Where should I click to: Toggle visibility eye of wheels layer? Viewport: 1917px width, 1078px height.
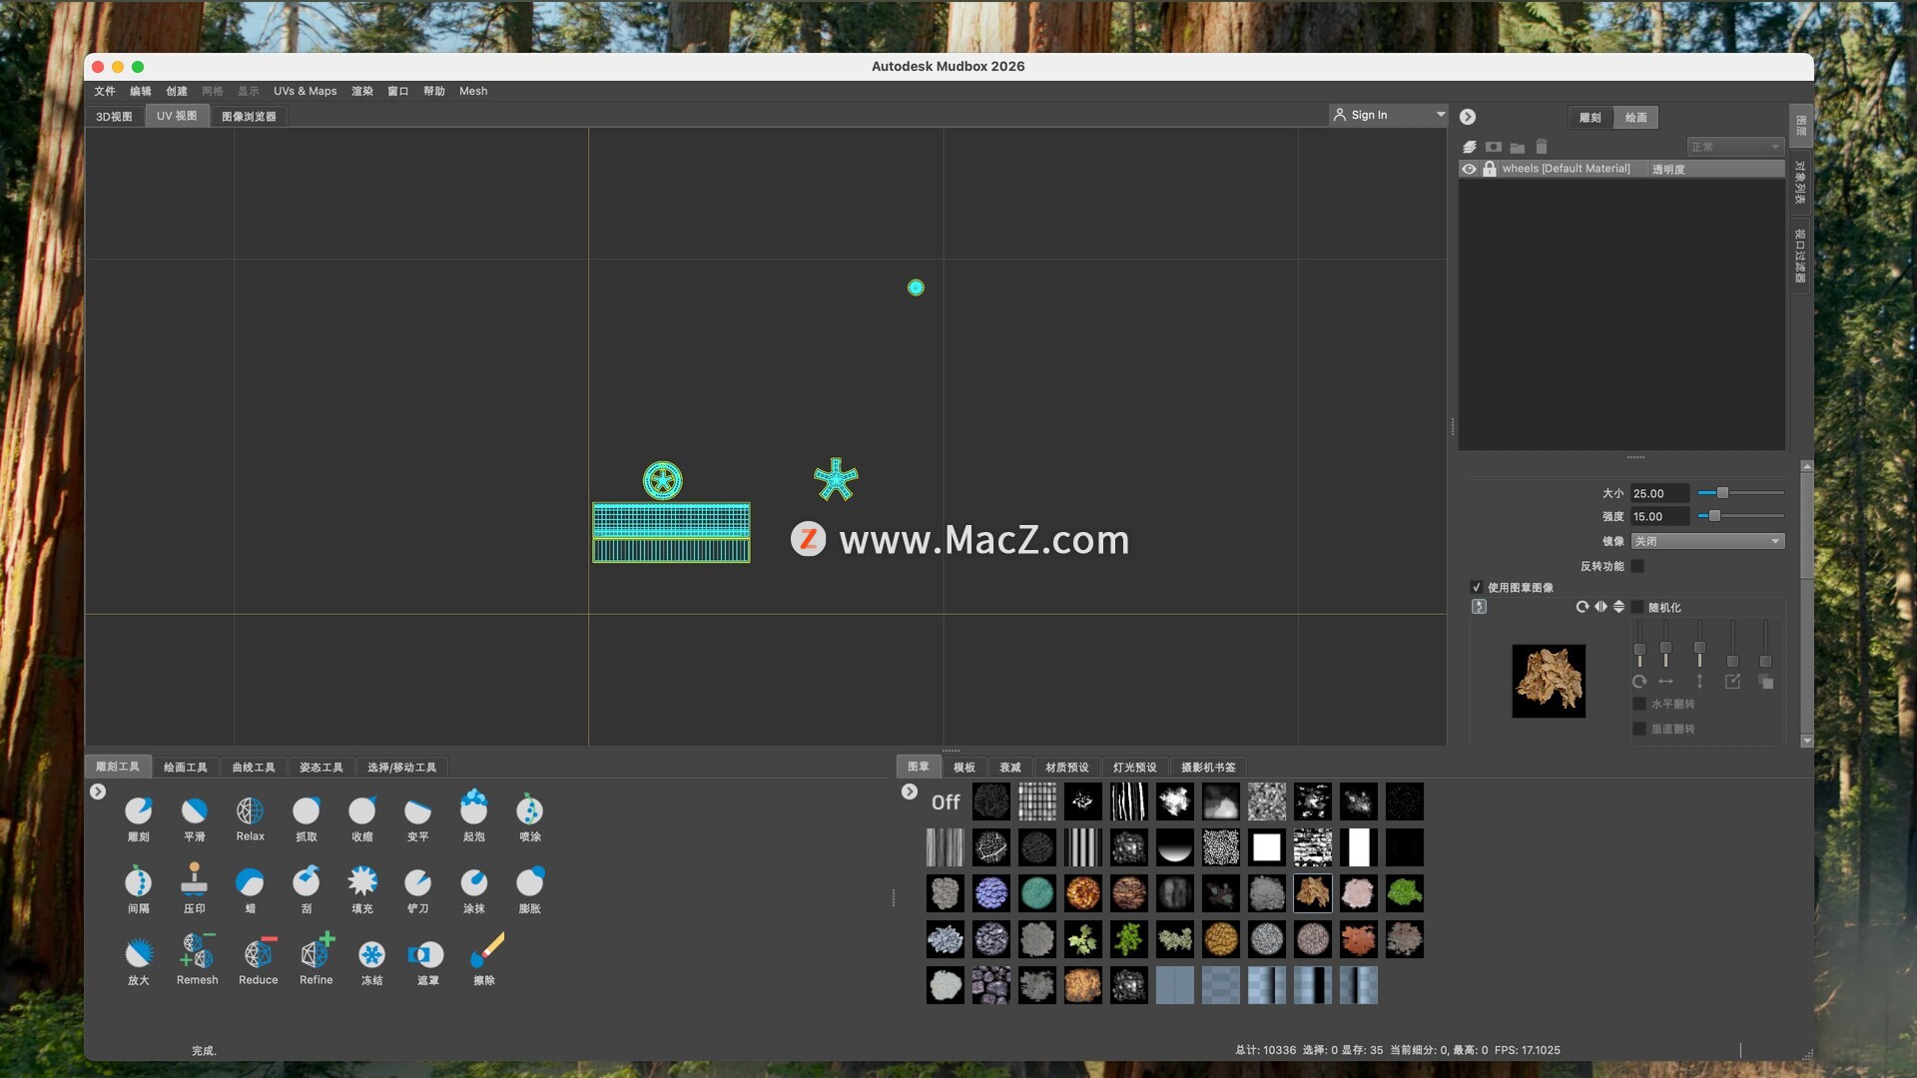coord(1469,169)
